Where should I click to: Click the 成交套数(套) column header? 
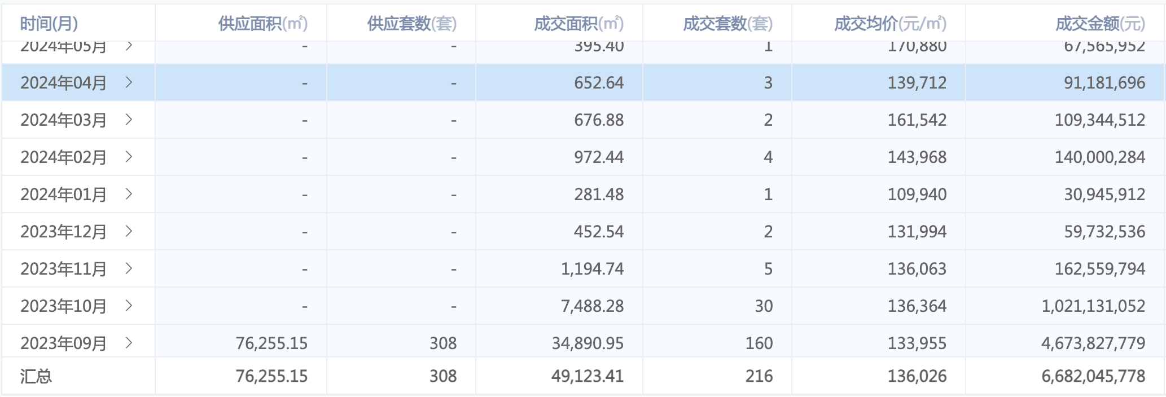pyautogui.click(x=727, y=24)
